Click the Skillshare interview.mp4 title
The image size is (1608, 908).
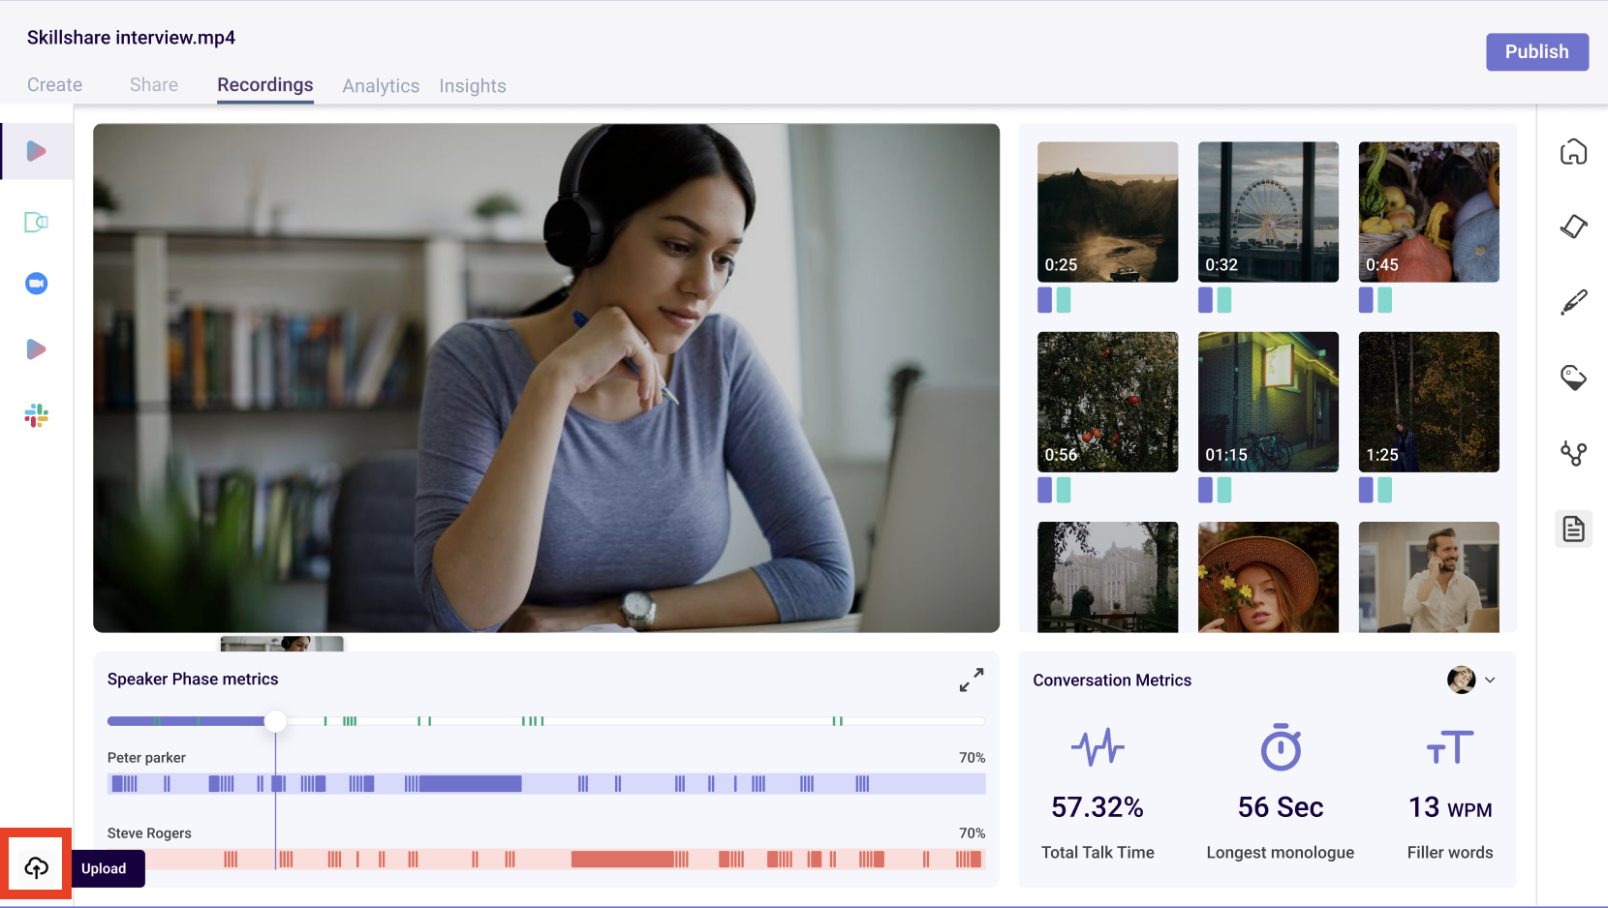131,38
